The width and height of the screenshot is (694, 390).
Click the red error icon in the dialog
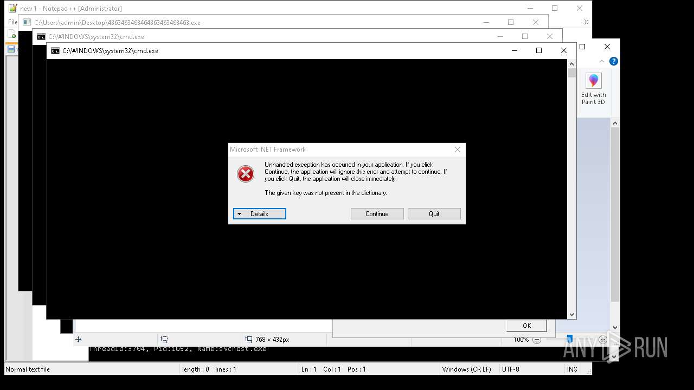tap(246, 174)
